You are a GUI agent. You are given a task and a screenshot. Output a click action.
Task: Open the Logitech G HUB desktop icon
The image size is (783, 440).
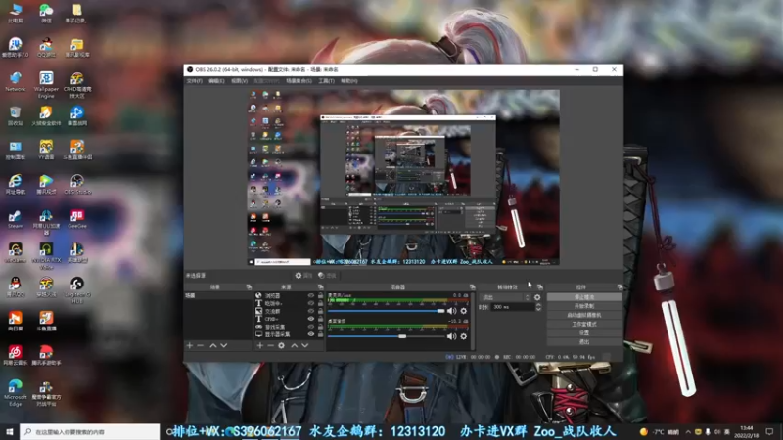click(x=77, y=289)
